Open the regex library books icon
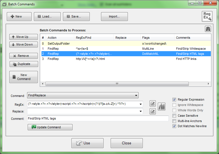 [162, 107]
